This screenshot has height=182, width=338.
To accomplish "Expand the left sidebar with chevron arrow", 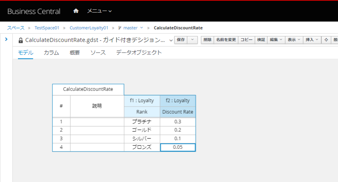I will click(6, 39).
